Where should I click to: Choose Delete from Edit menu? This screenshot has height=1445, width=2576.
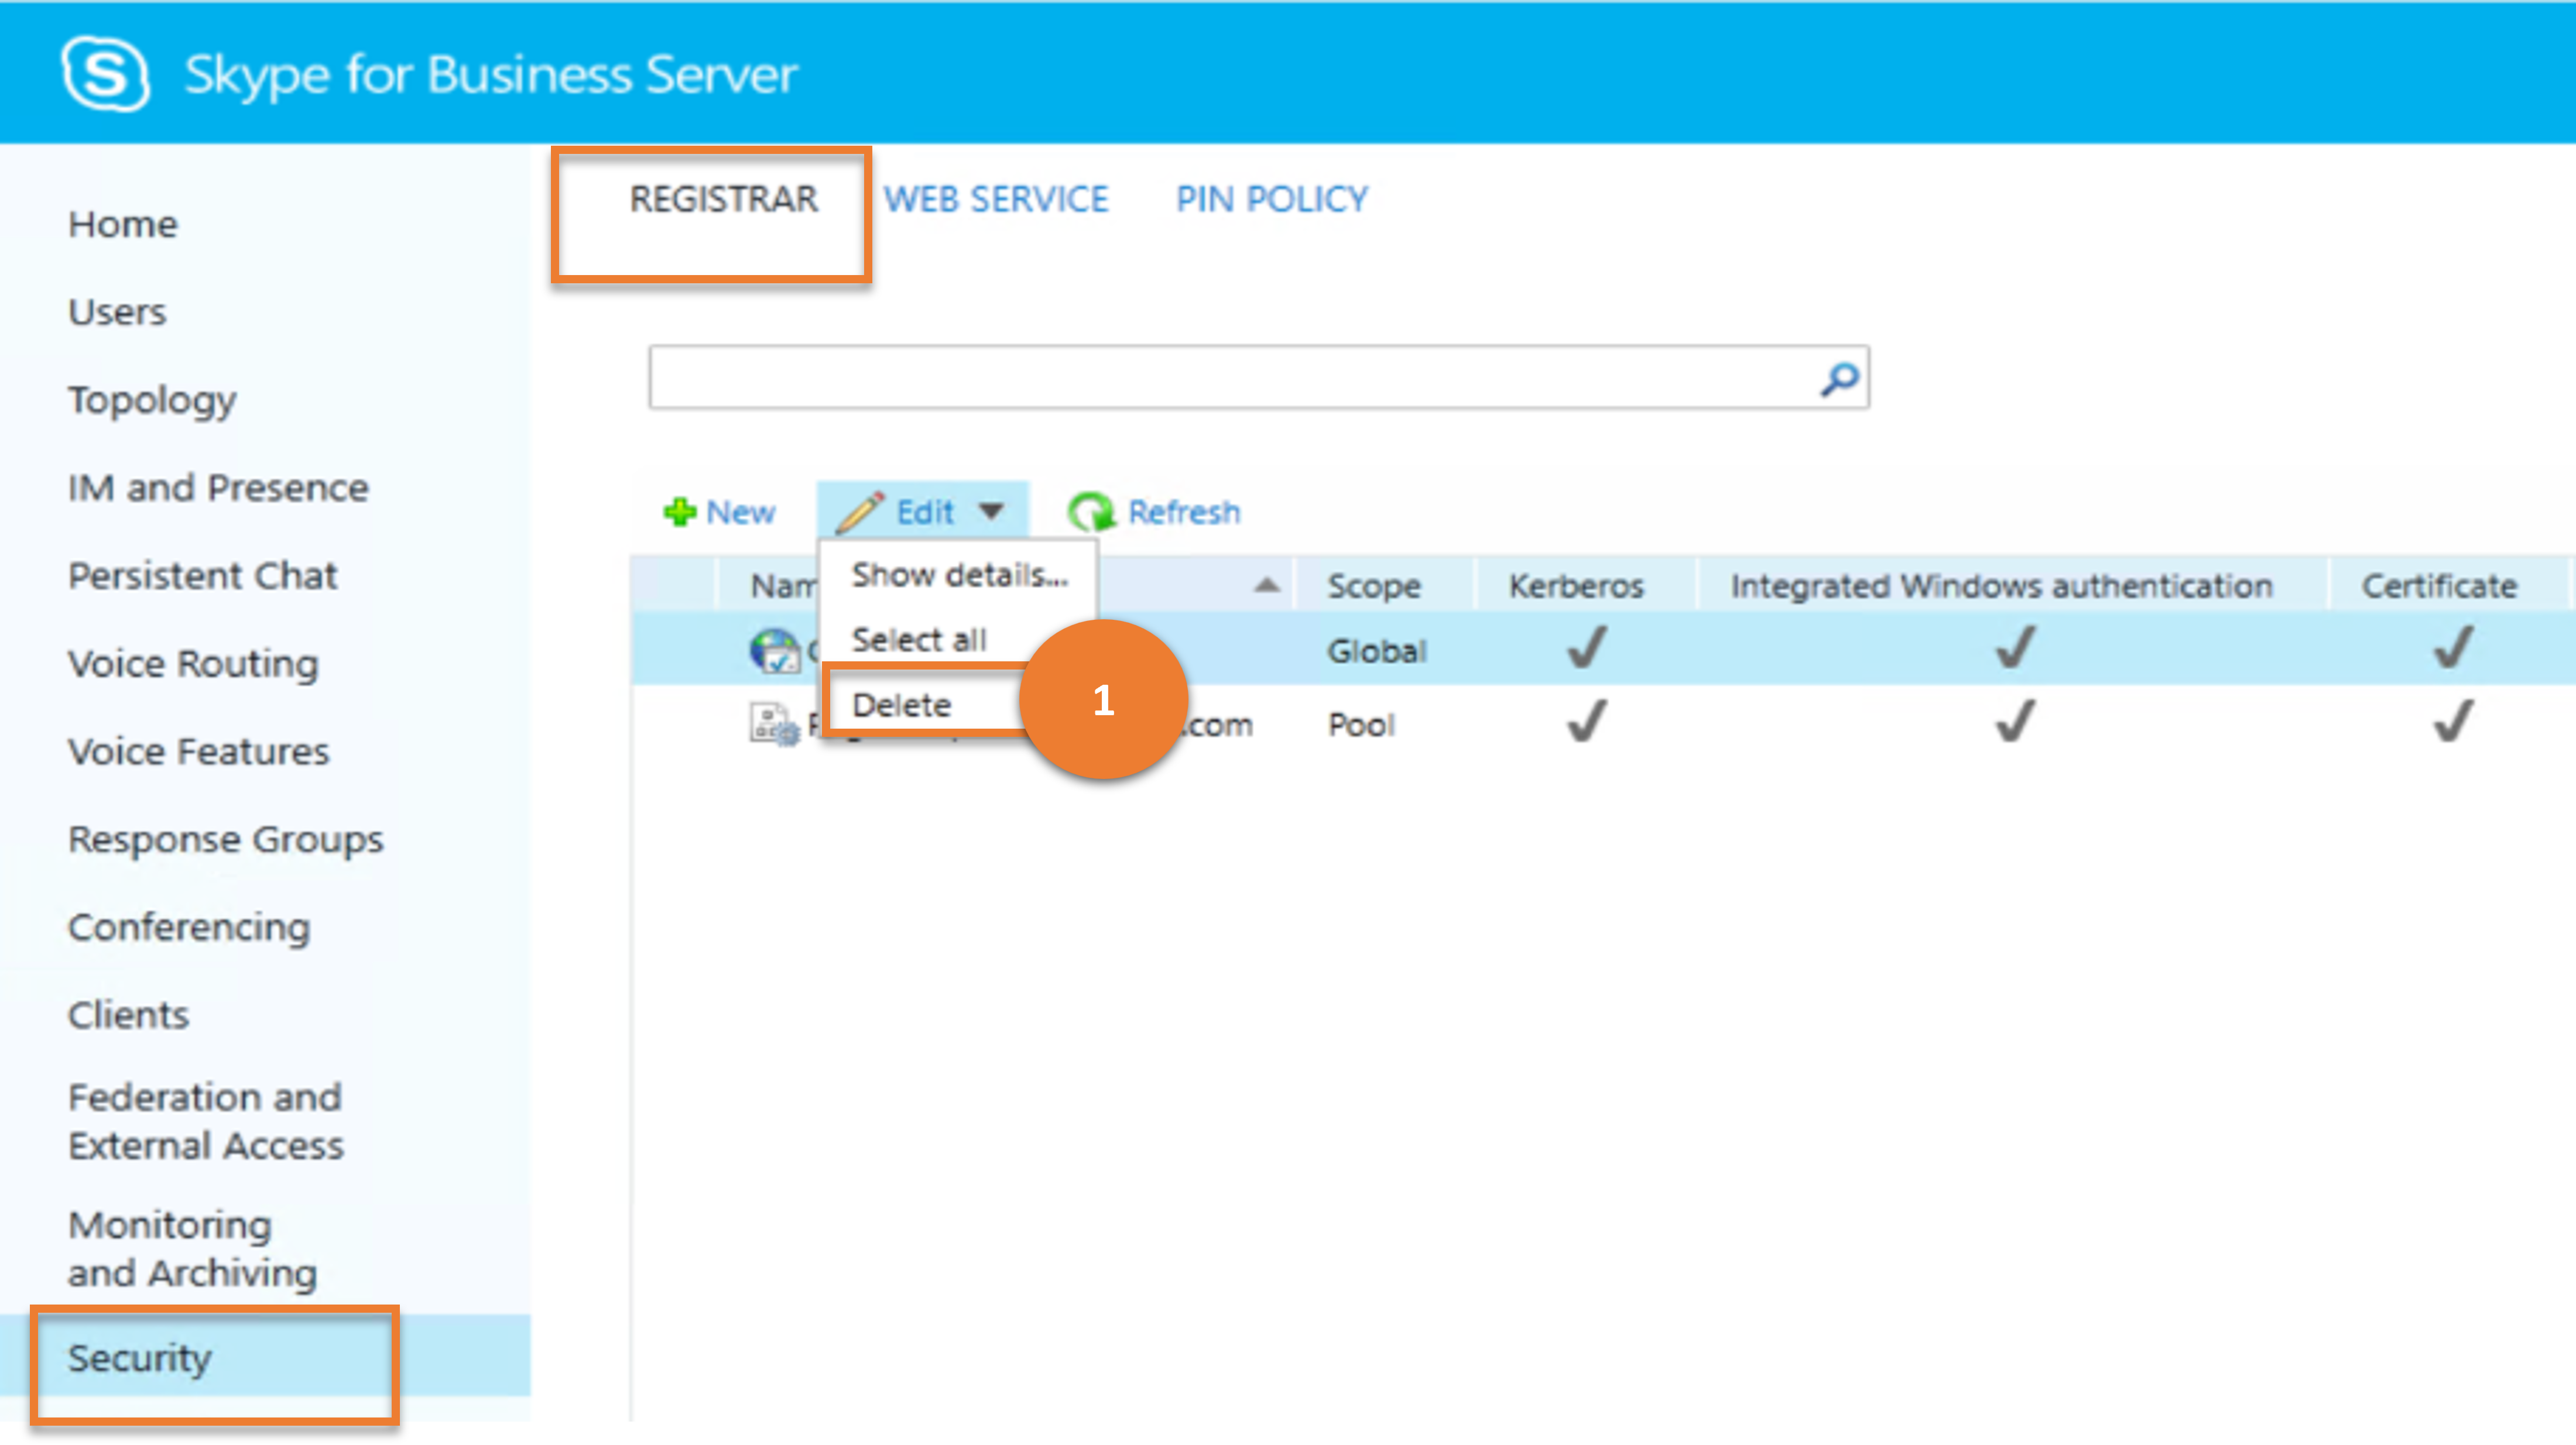(901, 705)
